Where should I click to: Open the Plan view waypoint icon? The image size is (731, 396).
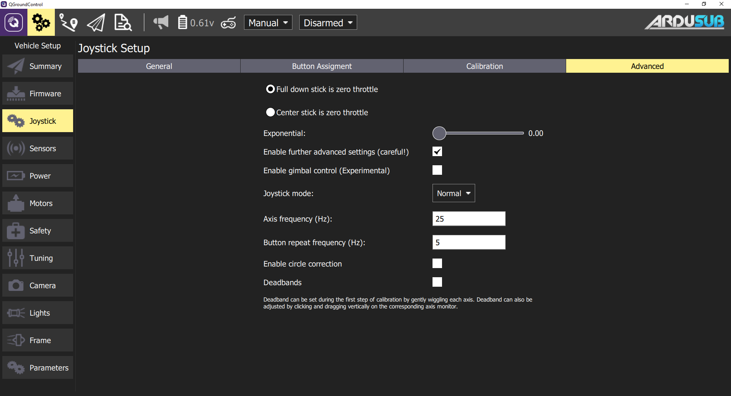pyautogui.click(x=69, y=23)
